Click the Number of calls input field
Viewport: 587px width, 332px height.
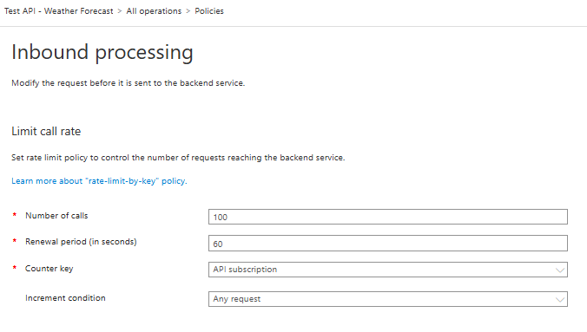[x=388, y=217]
